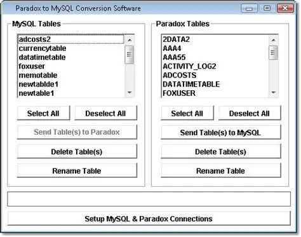Click scroll up arrow of Paradox Tables list
This screenshot has width=301, height=237.
point(273,40)
